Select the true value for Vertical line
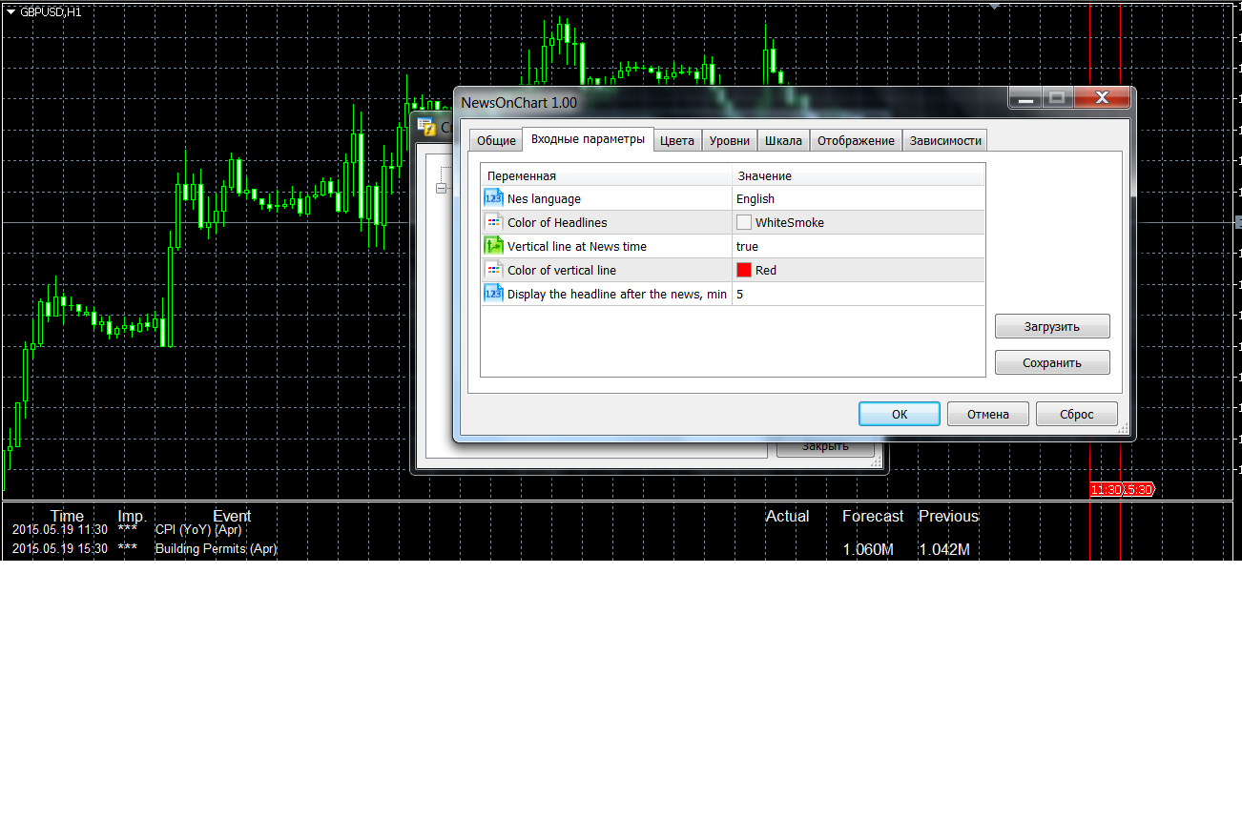Image resolution: width=1242 pixels, height=819 pixels. click(x=748, y=246)
